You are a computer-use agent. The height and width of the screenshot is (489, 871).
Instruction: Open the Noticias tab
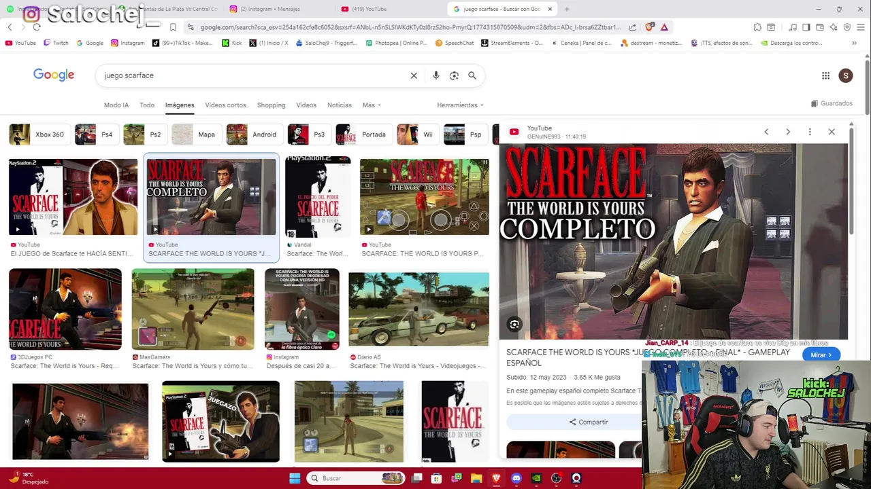[x=340, y=105]
